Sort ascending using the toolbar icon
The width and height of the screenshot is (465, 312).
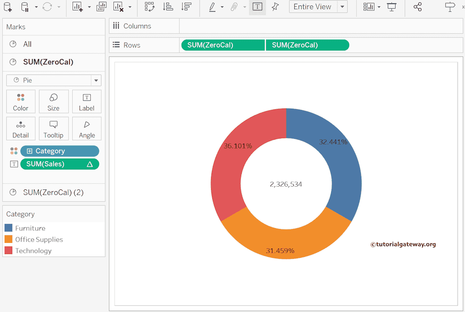tap(168, 7)
